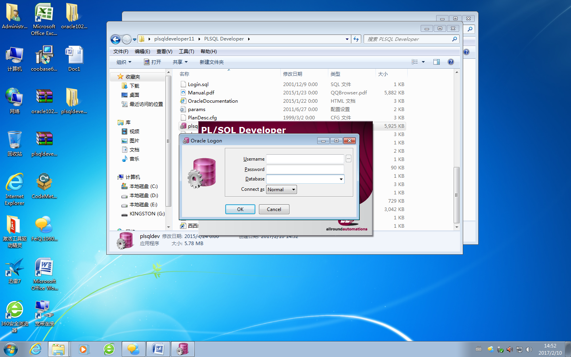The height and width of the screenshot is (357, 571).
Task: Select the plsqldeve folder icon on desktop
Action: (x=74, y=101)
